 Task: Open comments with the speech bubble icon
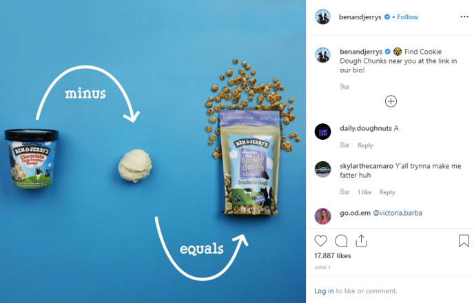[341, 241]
